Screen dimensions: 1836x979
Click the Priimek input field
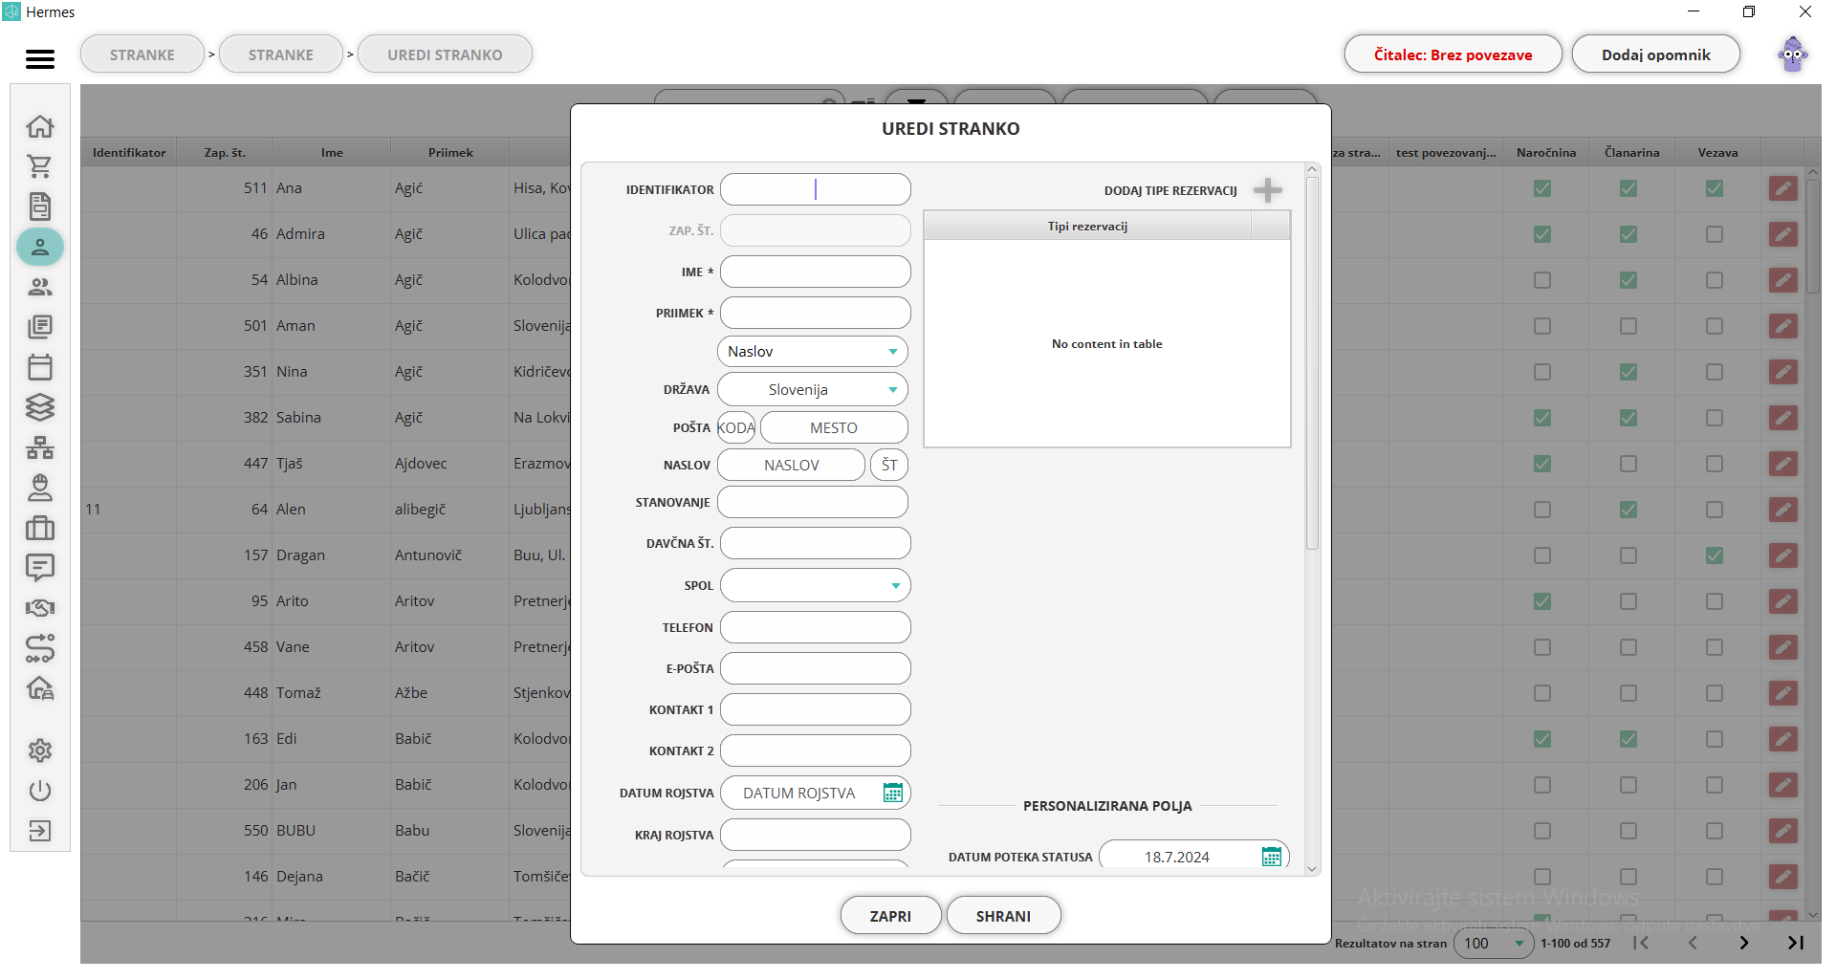[x=815, y=313]
